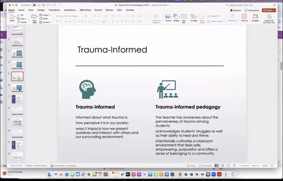Expand the Section dropdown

(47, 22)
